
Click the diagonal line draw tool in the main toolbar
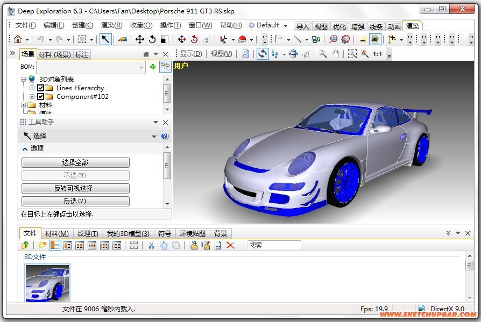click(x=298, y=39)
